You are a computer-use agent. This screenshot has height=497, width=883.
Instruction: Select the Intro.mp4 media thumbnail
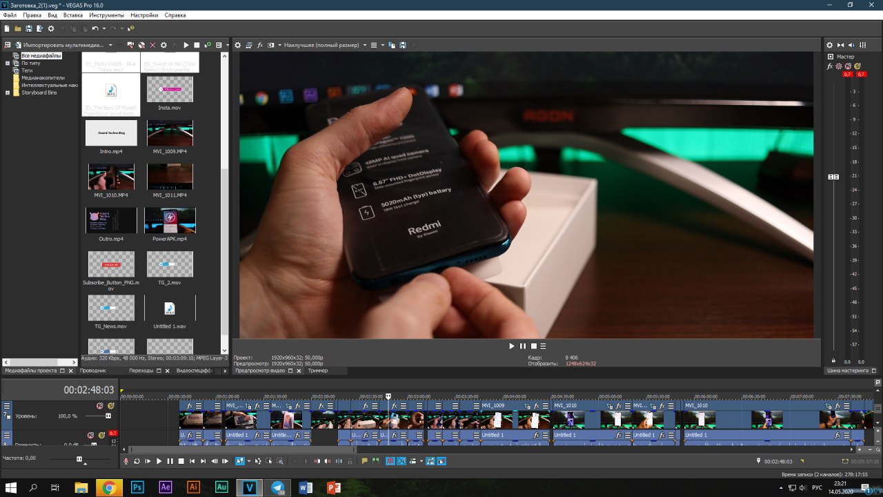click(x=111, y=133)
